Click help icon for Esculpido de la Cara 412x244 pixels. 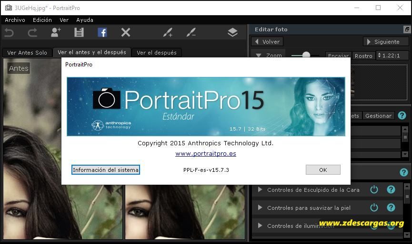point(391,189)
